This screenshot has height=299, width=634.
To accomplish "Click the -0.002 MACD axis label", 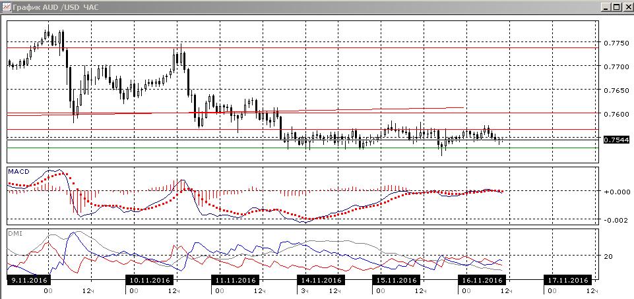I will [x=616, y=220].
